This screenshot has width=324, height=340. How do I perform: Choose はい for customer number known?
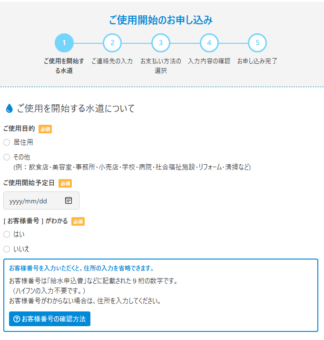(x=7, y=234)
